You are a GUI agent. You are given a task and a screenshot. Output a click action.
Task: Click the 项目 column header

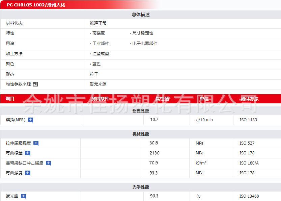click(x=10, y=99)
